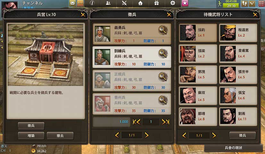Image resolution: width=265 pixels, height=154 pixels.
Task: Select the 訓練兵 troop row
Action: (x=132, y=57)
